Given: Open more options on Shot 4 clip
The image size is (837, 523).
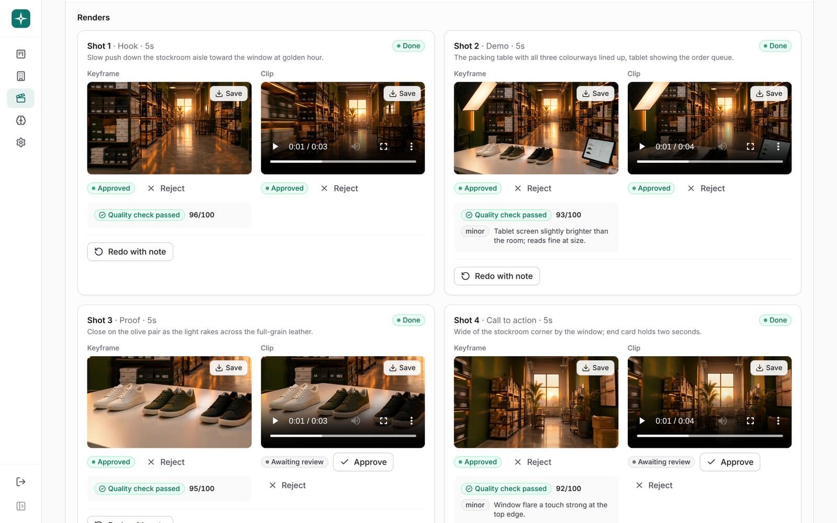Looking at the screenshot, I should point(778,420).
